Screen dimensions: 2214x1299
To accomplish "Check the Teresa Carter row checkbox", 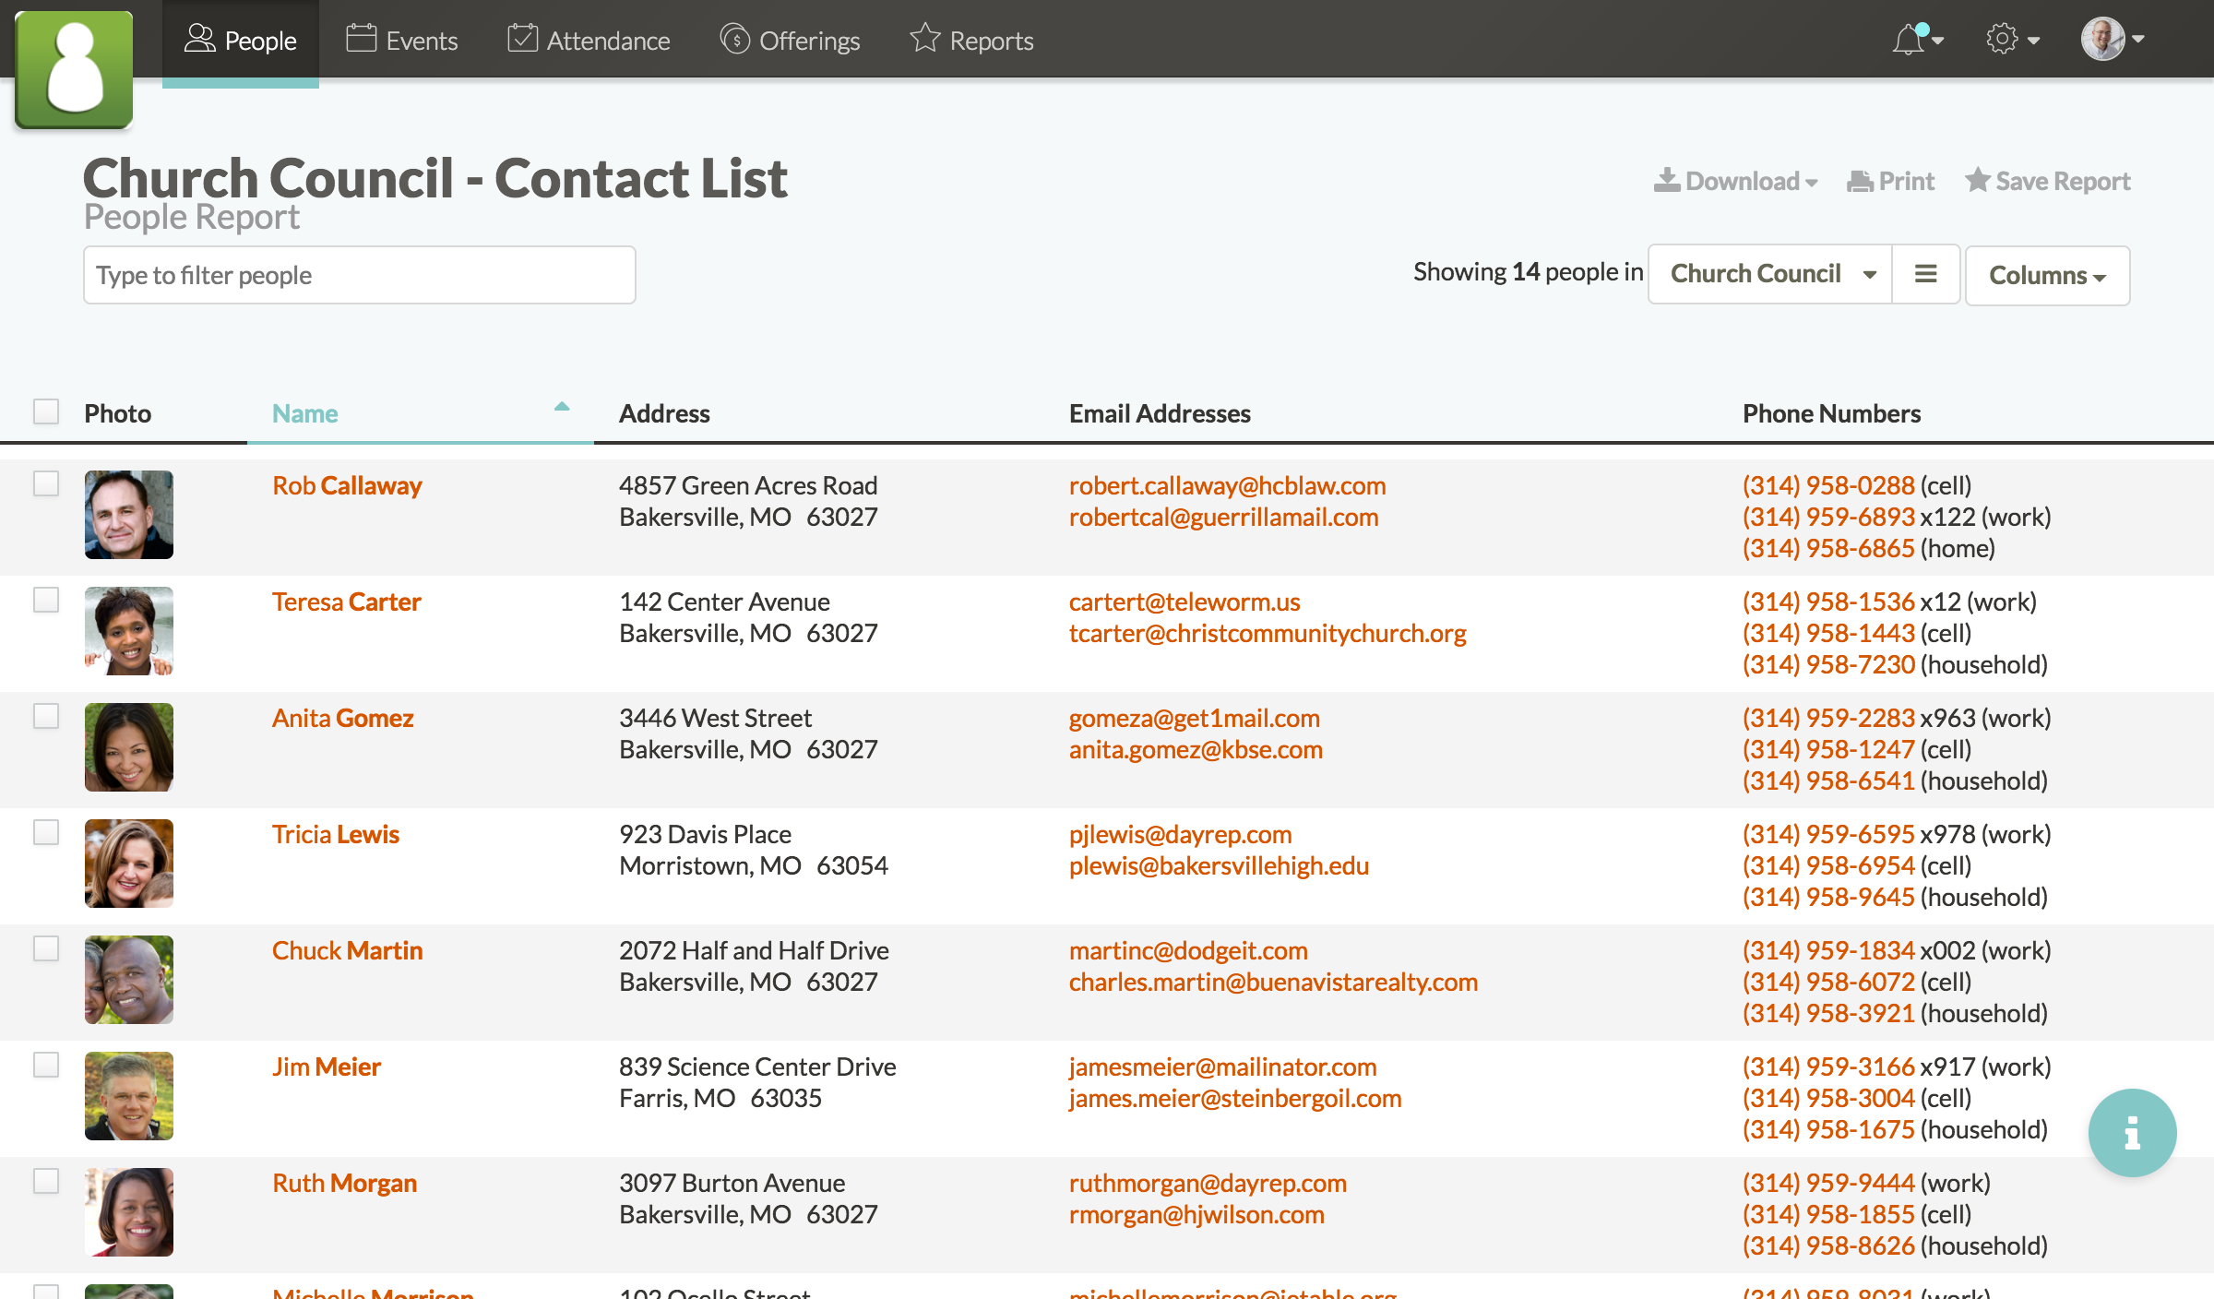I will click(x=46, y=600).
